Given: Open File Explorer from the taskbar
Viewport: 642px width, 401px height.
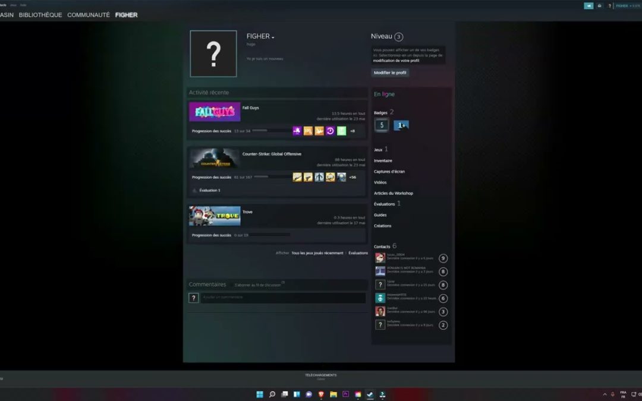Looking at the screenshot, I should click(x=333, y=394).
